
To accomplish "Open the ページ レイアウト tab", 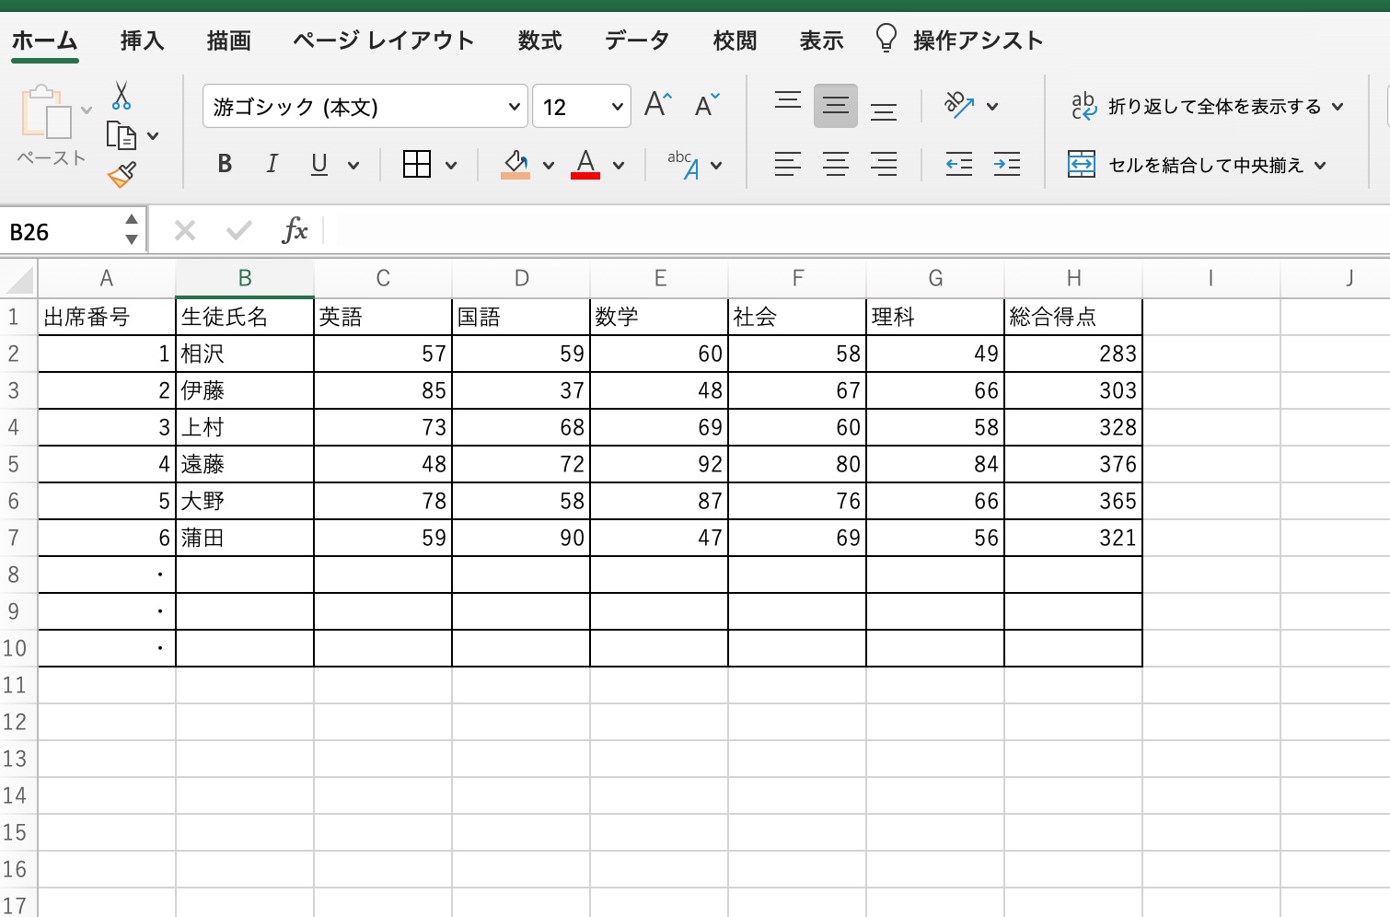I will (x=383, y=41).
